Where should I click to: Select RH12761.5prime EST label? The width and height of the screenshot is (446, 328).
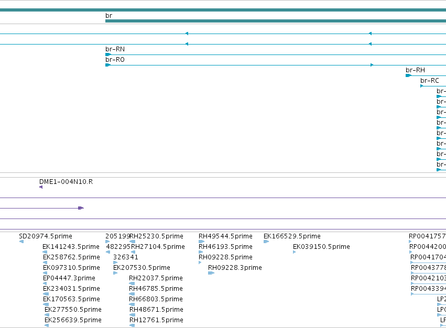click(156, 320)
